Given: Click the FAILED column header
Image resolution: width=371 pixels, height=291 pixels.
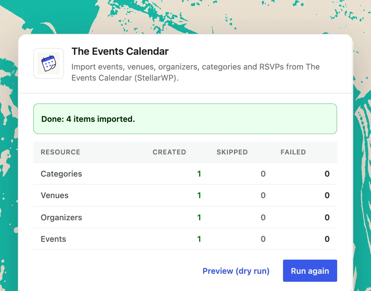Looking at the screenshot, I should click(x=293, y=152).
